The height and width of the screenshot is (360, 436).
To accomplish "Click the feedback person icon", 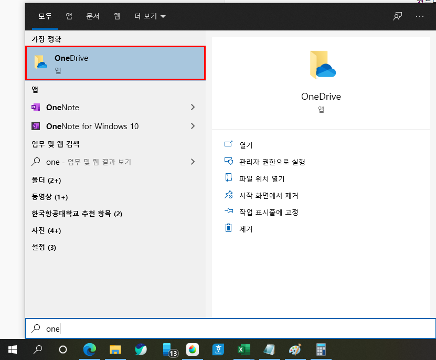I will (398, 16).
